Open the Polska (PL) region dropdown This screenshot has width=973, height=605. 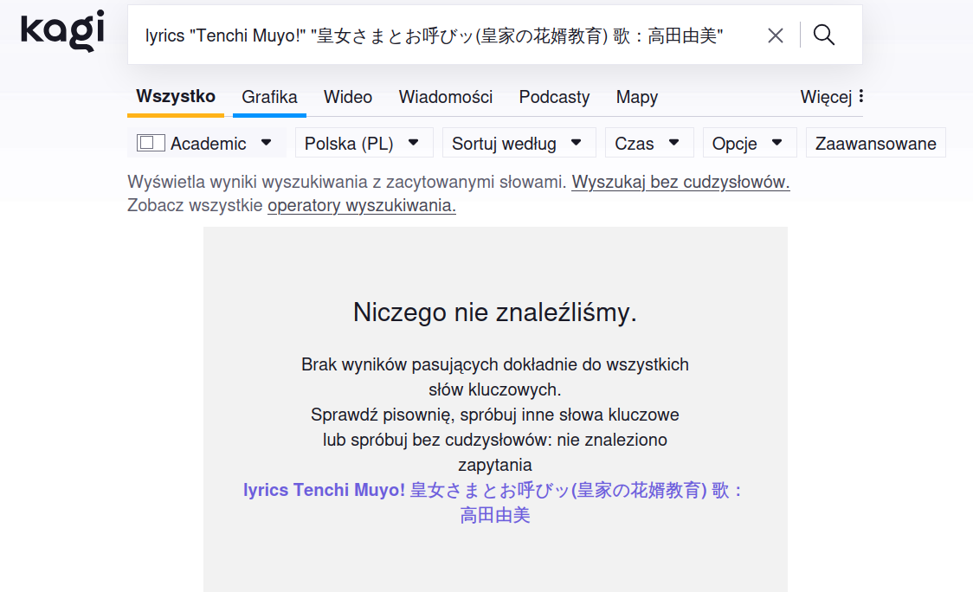pyautogui.click(x=364, y=144)
